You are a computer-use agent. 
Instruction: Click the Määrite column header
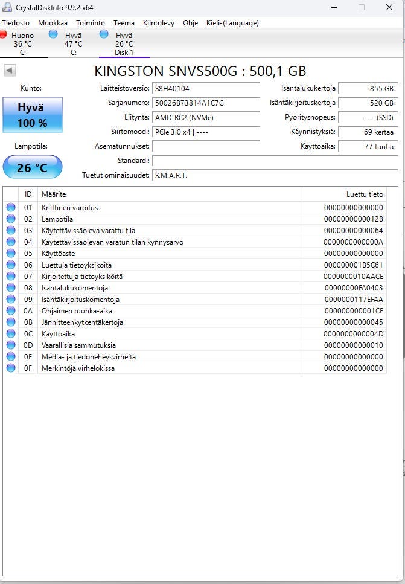pos(170,194)
